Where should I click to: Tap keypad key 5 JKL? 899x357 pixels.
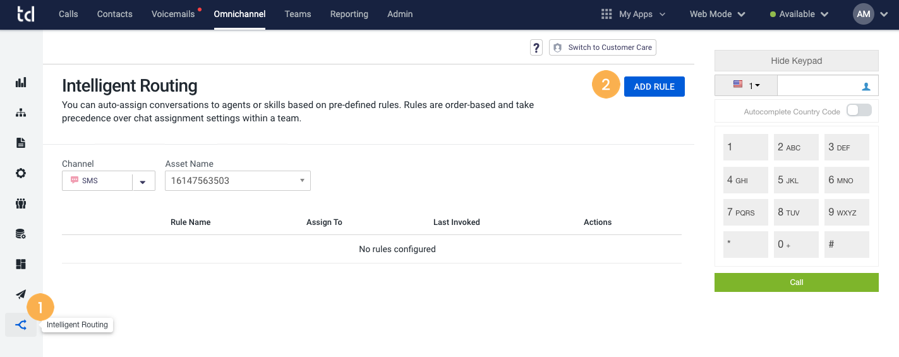(x=797, y=180)
